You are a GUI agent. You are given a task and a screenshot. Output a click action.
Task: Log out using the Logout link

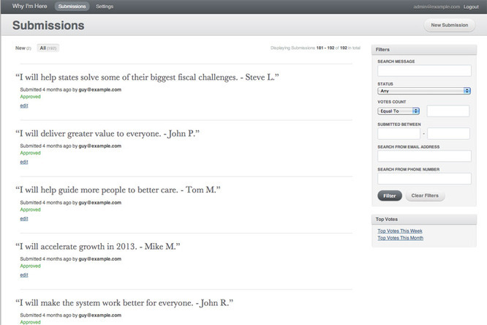[471, 7]
